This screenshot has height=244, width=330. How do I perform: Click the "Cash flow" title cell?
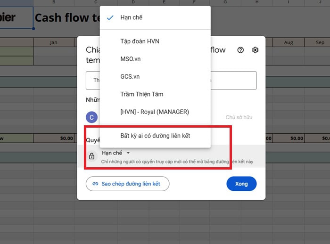tap(66, 18)
